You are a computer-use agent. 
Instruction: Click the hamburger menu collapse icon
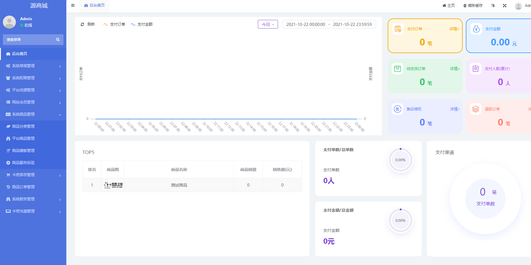point(73,5)
